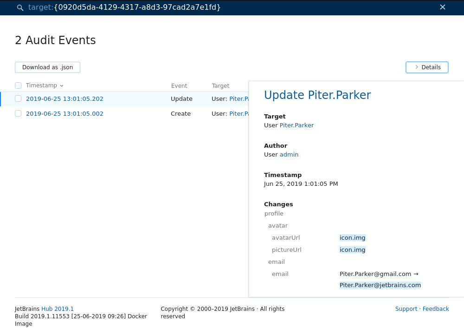Open Piter.Parker link under Target
This screenshot has width=464, height=335.
tap(296, 125)
